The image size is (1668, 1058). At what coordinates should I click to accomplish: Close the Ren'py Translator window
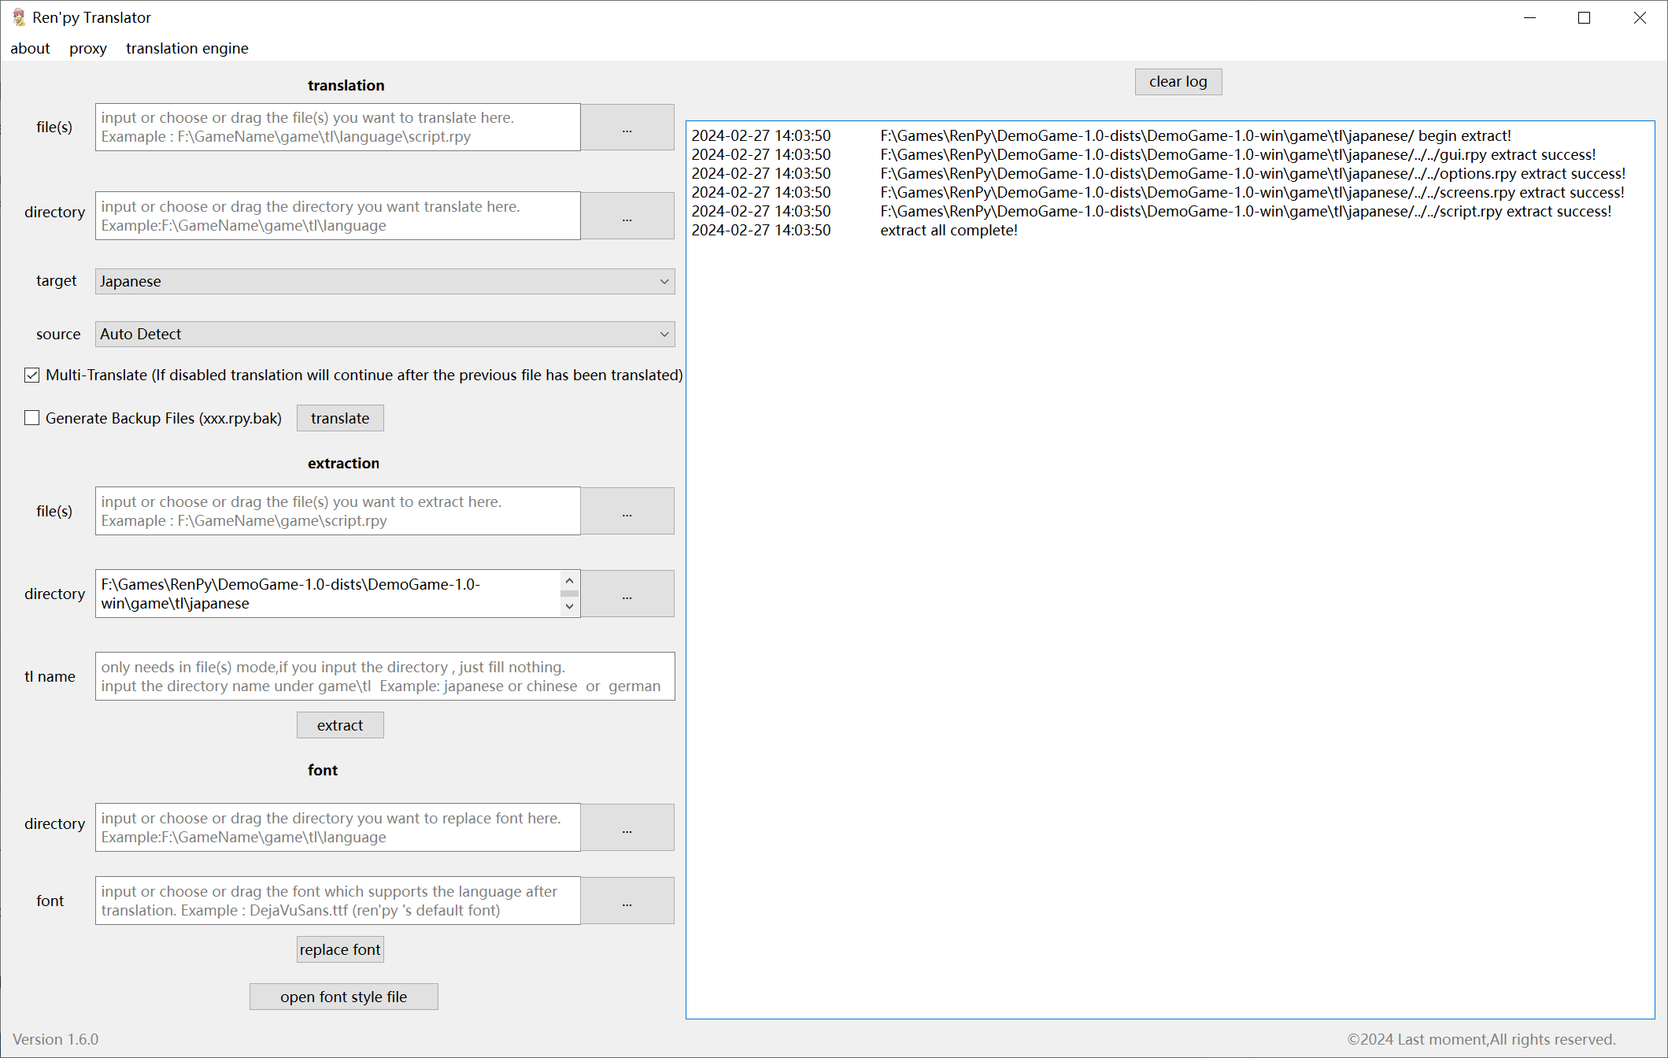1640,17
